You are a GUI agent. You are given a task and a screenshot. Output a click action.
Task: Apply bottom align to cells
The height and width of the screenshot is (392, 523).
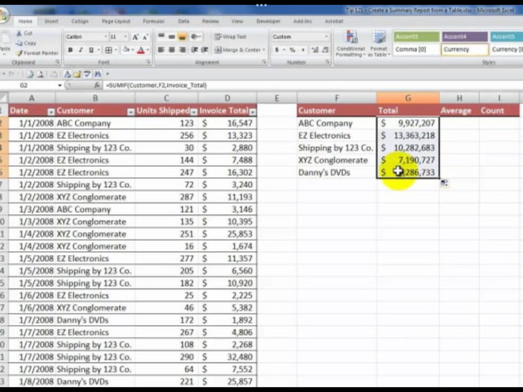182,37
